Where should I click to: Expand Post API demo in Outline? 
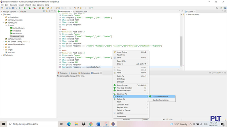(x=186, y=15)
